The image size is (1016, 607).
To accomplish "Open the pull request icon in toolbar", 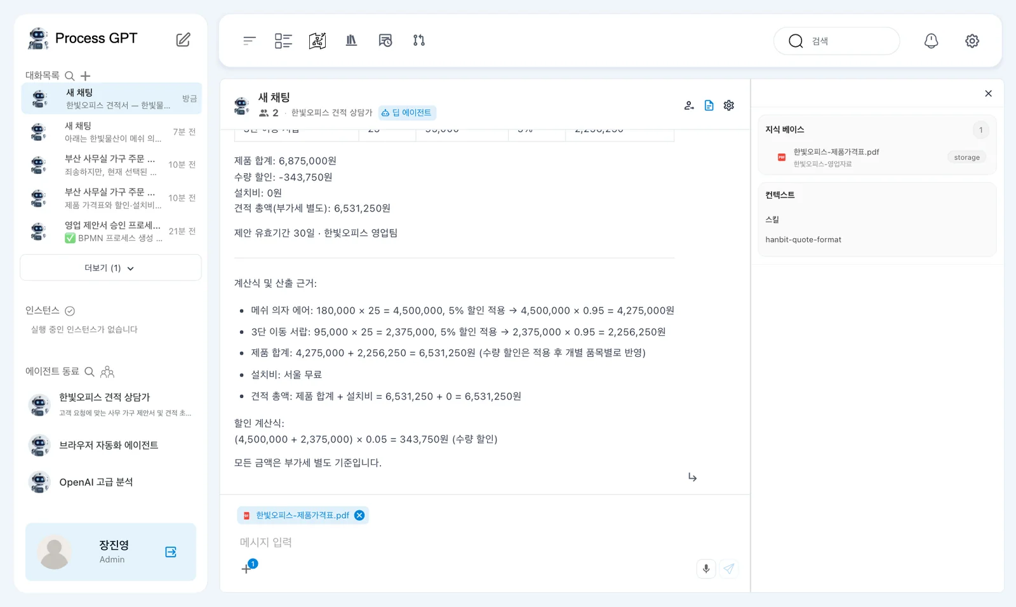I will pos(419,41).
